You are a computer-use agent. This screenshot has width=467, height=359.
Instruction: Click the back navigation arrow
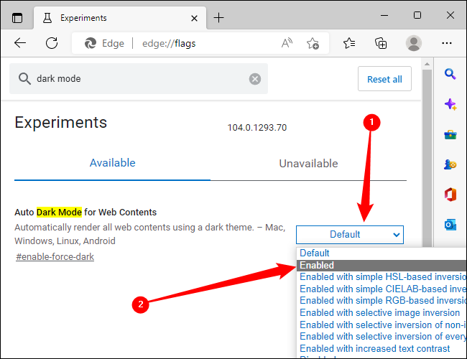click(20, 43)
